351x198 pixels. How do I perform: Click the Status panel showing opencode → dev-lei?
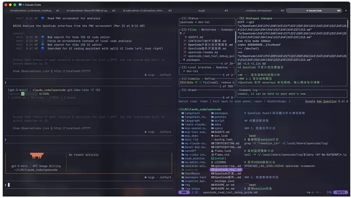tap(207, 22)
